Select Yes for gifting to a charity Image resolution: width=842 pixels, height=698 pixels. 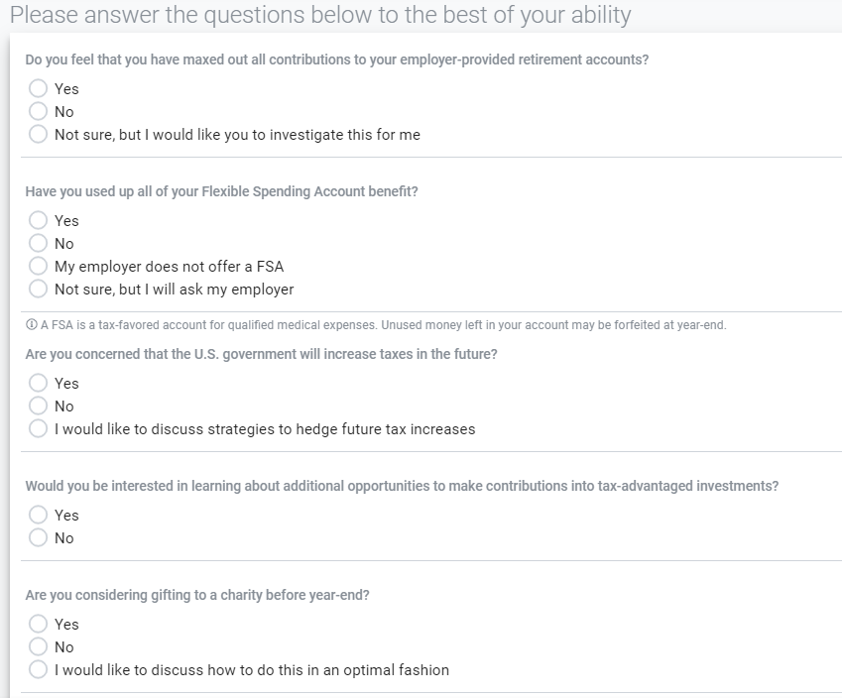[38, 624]
